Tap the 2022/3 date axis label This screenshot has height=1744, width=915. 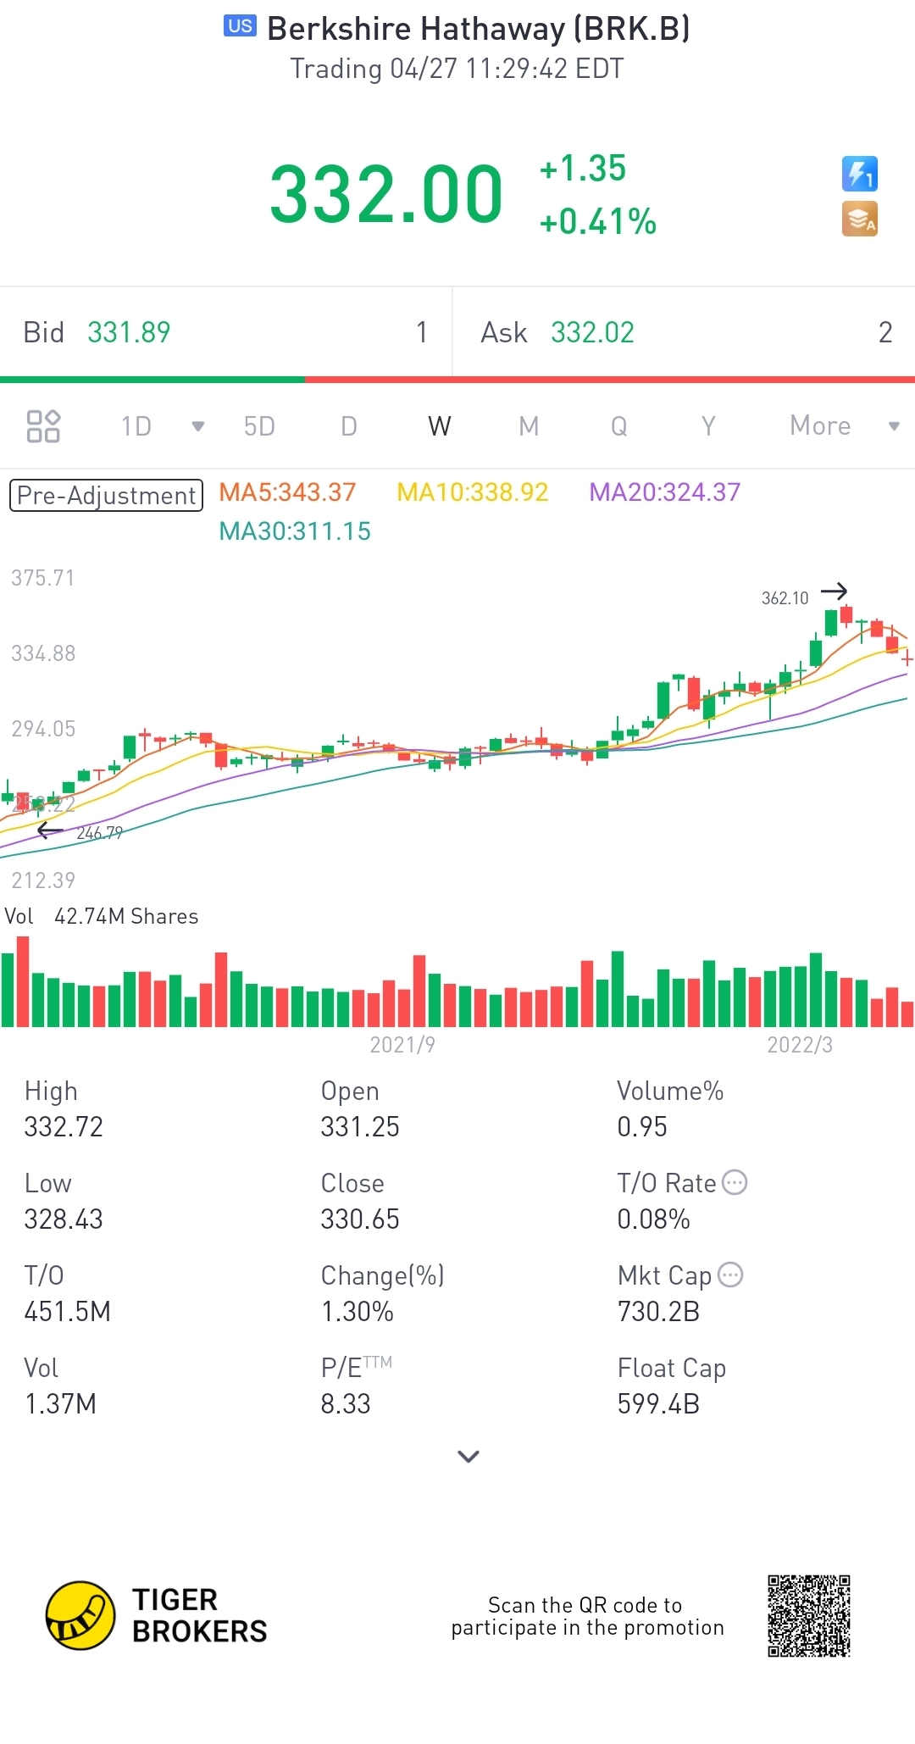click(800, 1045)
